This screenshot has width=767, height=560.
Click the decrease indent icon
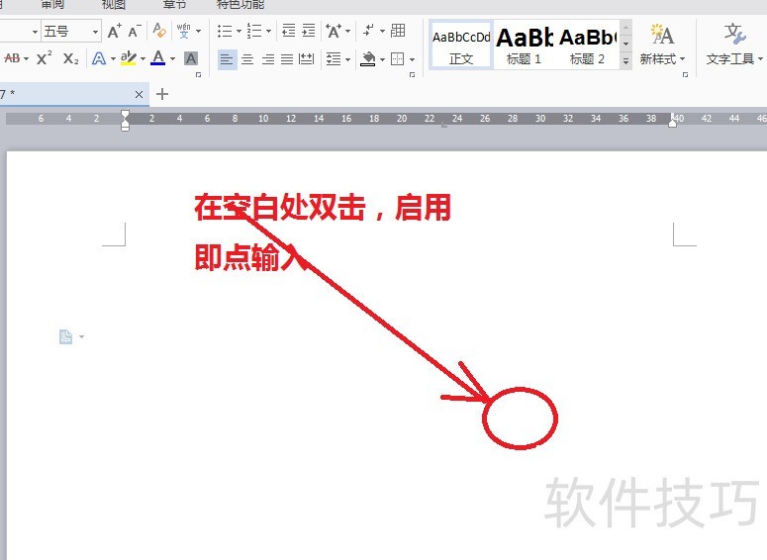[288, 31]
